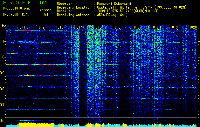Click the 1620 time marker

pos(193,27)
